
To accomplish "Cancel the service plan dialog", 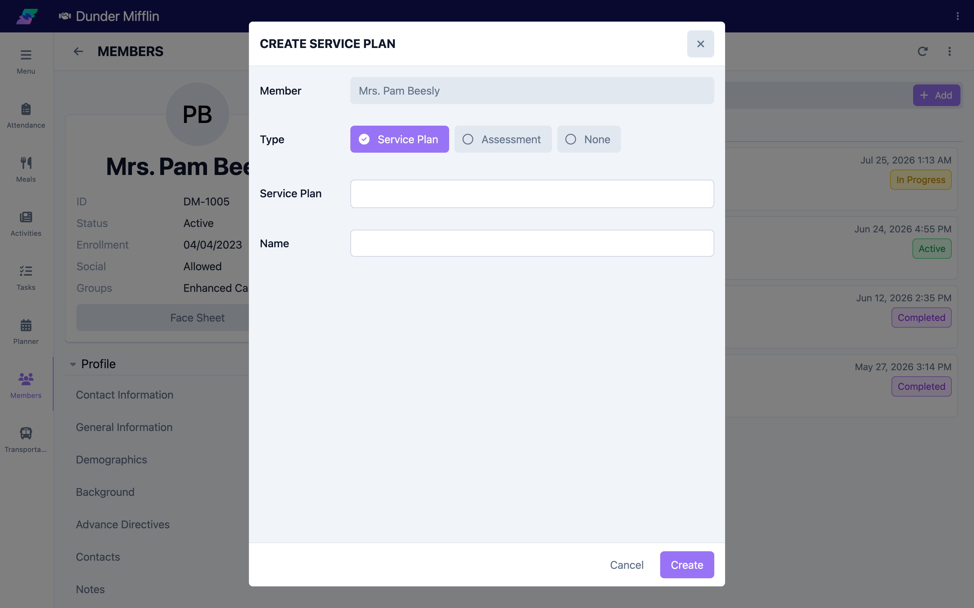I will click(627, 564).
